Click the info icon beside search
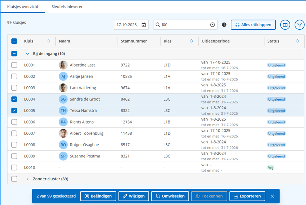The height and width of the screenshot is (205, 306). coord(224,25)
